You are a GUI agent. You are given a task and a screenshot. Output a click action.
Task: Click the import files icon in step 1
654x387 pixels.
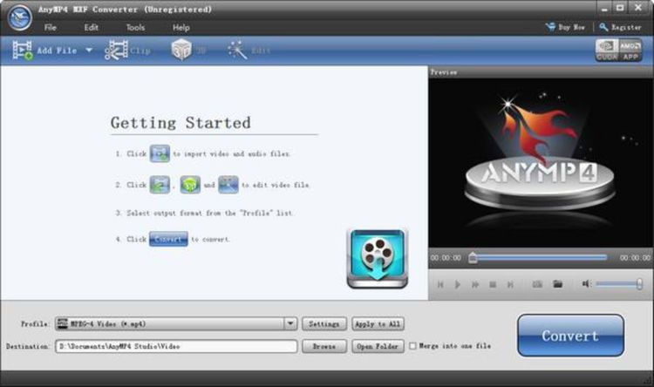[x=160, y=153]
